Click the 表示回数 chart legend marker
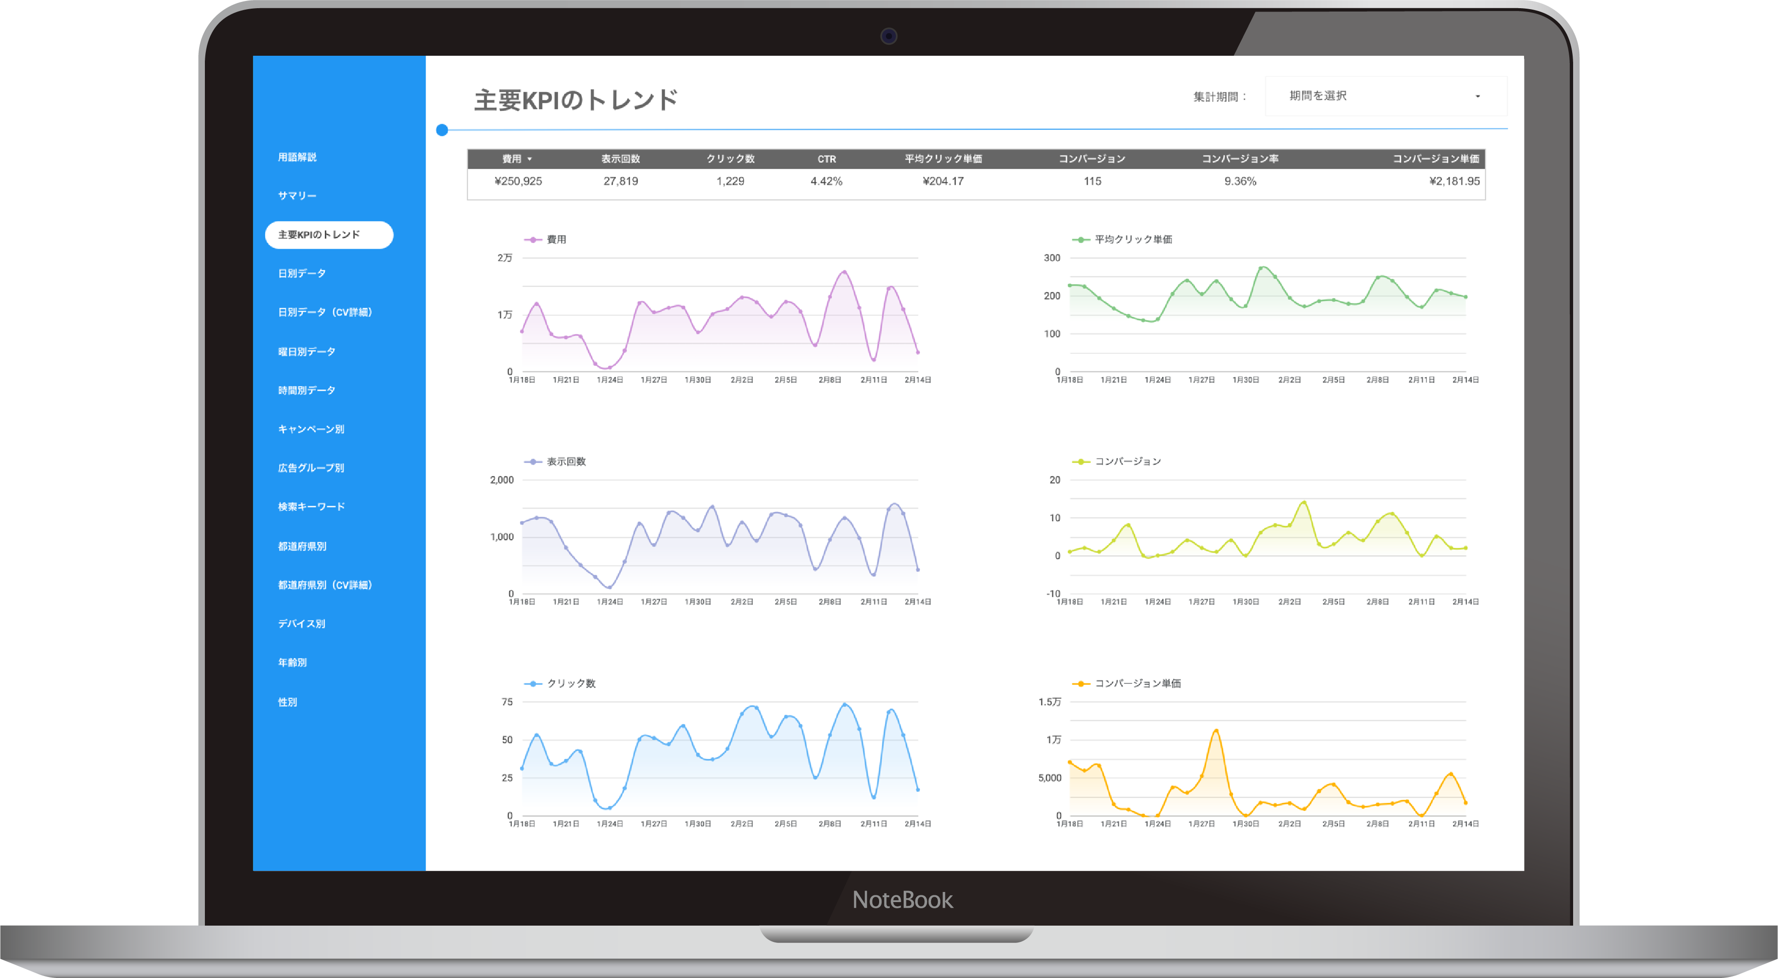 533,461
